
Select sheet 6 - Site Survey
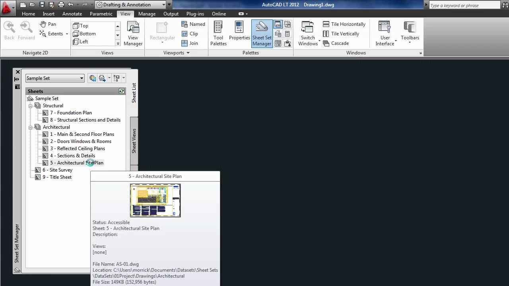57,170
